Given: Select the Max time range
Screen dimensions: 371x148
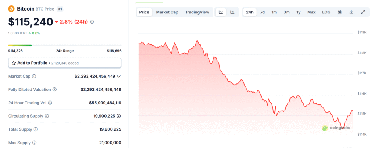Looking at the screenshot, I should pos(311,12).
